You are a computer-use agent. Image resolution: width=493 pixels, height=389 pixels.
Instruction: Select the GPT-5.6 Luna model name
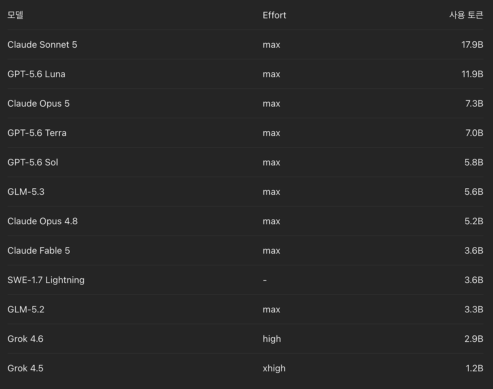[x=36, y=74]
